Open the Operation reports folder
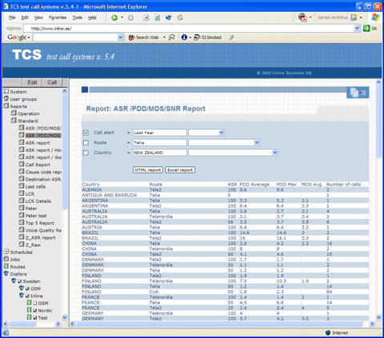 click(28, 113)
